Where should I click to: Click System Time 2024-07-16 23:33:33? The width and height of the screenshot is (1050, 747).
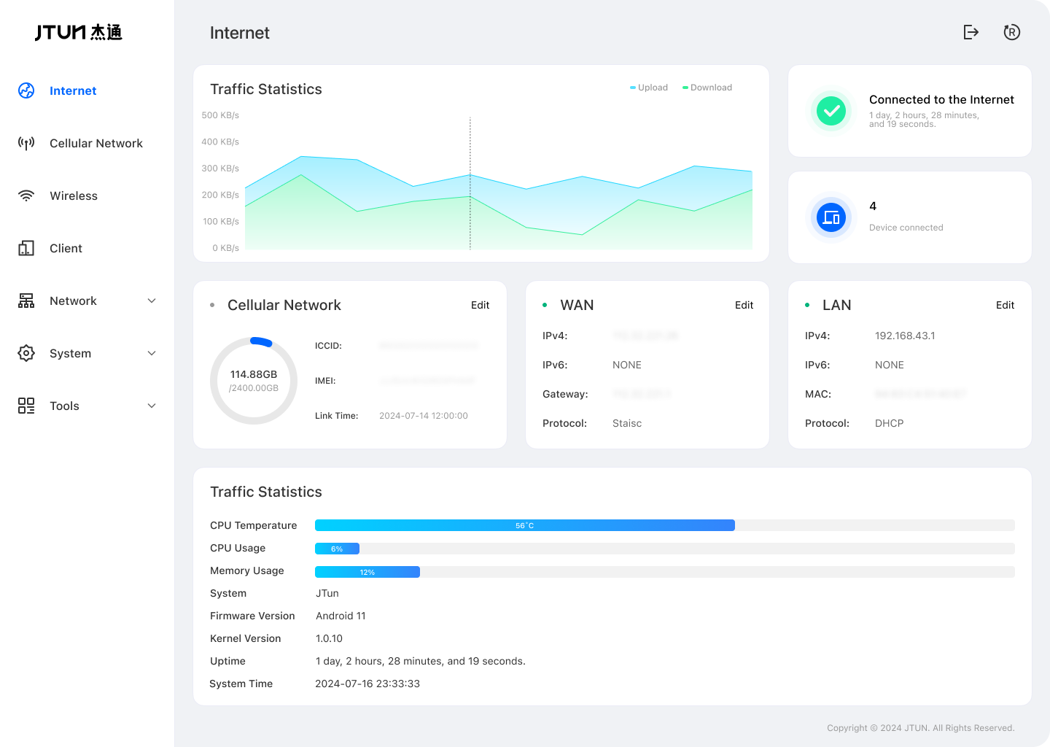367,684
